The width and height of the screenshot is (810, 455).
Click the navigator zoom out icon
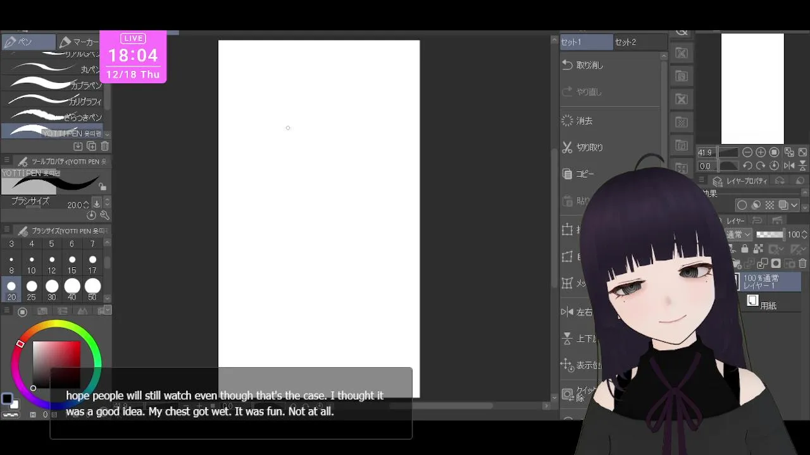pos(747,152)
